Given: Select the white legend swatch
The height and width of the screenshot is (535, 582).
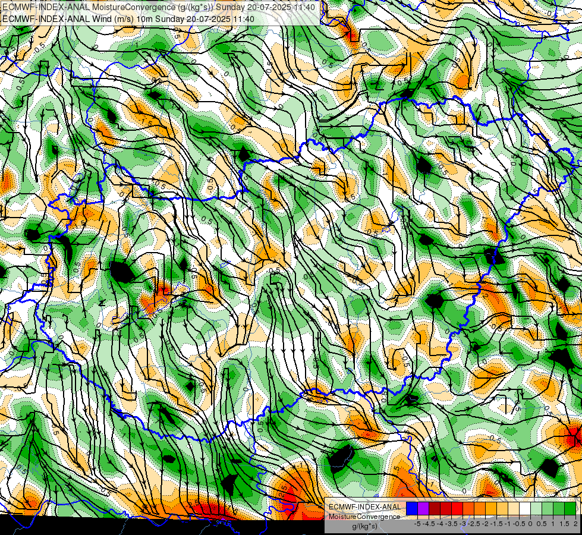Looking at the screenshot, I should click(525, 509).
